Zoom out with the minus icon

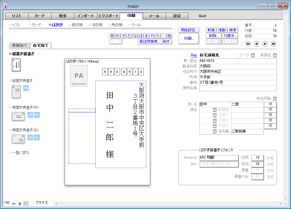(14, 204)
